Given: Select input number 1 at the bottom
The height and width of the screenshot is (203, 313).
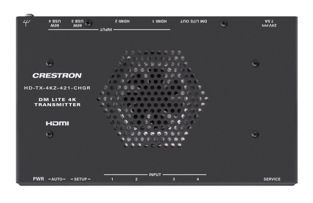Looking at the screenshot, I should coord(112,179).
